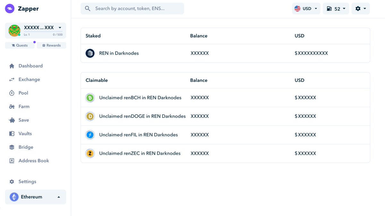The image size is (385, 216).
Task: Click the REN token icon
Action: click(90, 53)
